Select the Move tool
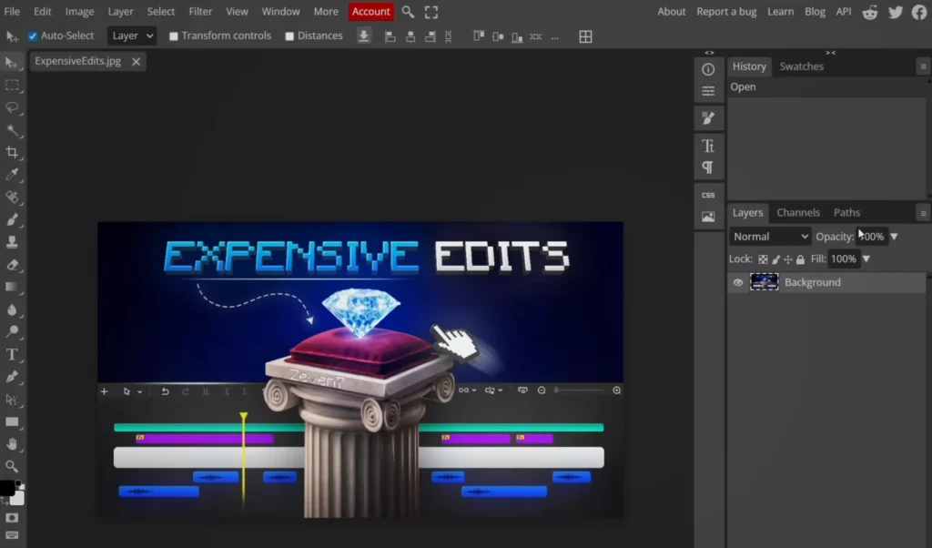Screen dimensions: 932x548 click(x=12, y=62)
